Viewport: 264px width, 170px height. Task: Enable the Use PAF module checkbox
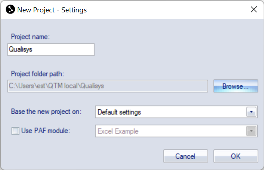16,131
